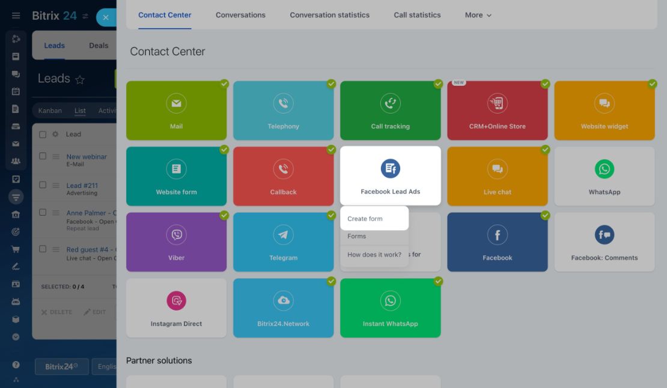The width and height of the screenshot is (667, 388).
Task: Switch to the Call statistics tab
Action: [x=417, y=15]
